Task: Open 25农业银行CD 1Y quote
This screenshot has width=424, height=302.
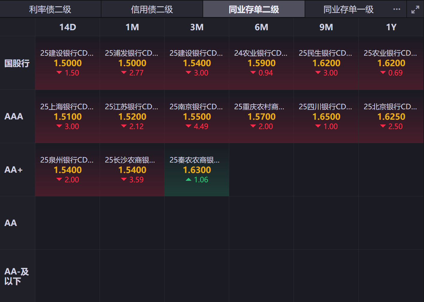Action: [391, 63]
